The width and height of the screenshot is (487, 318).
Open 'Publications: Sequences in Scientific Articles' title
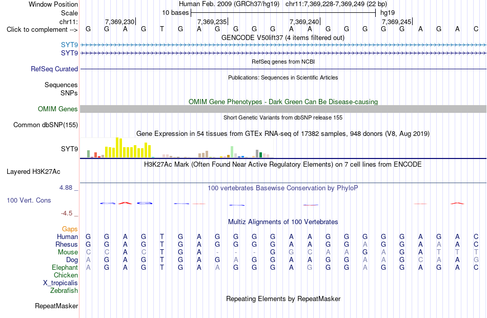tap(283, 77)
